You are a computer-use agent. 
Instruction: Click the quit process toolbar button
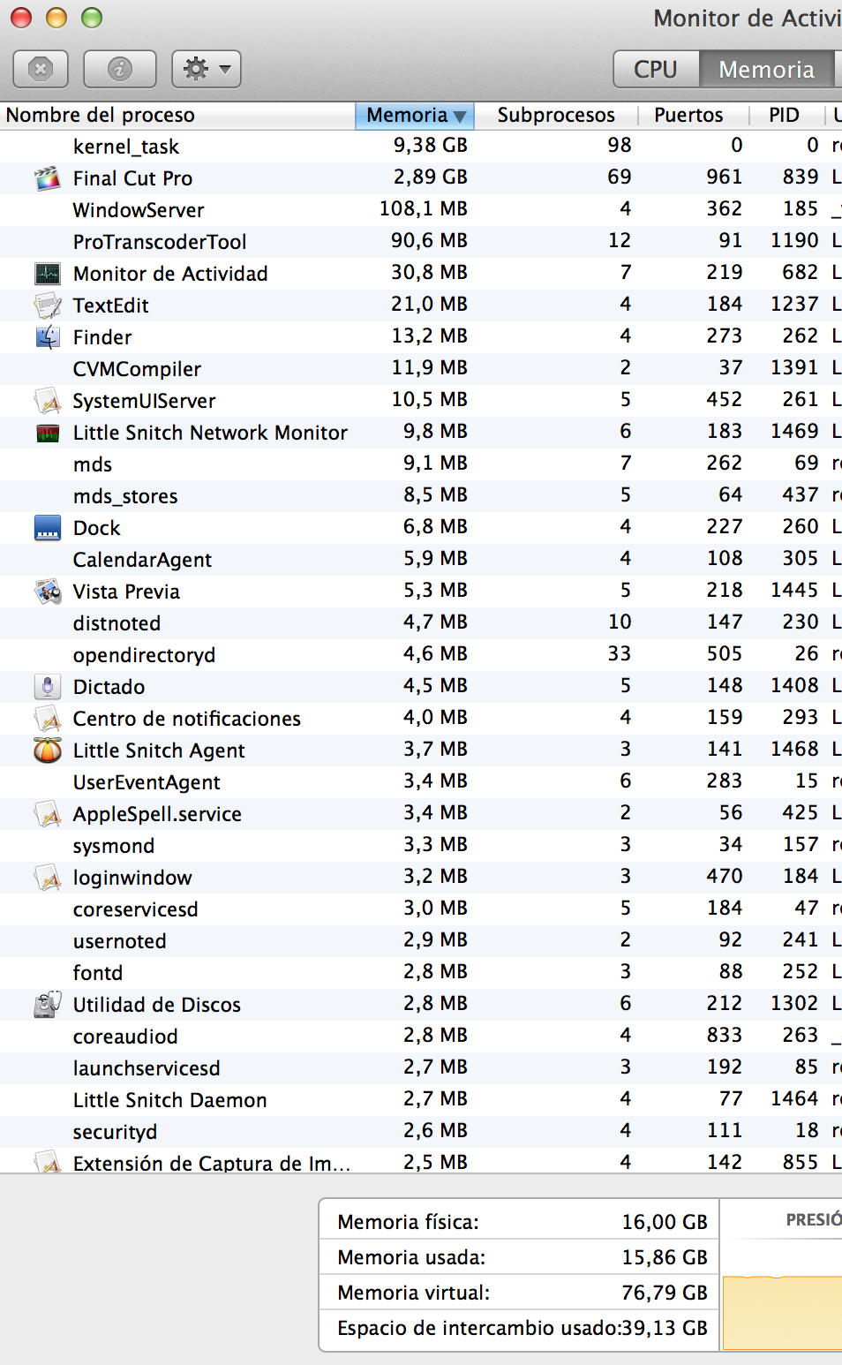[41, 69]
